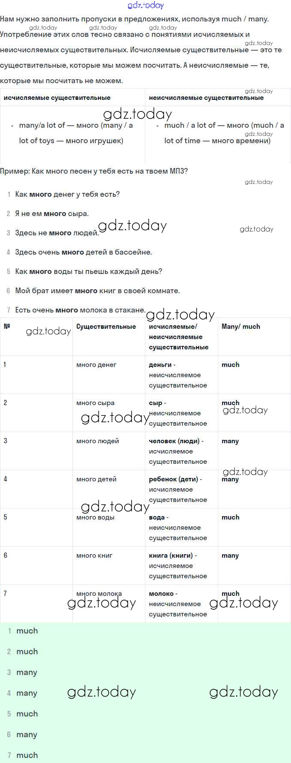Click the 'Many/ much' column header
Image resolution: width=291 pixels, height=763 pixels.
(241, 327)
